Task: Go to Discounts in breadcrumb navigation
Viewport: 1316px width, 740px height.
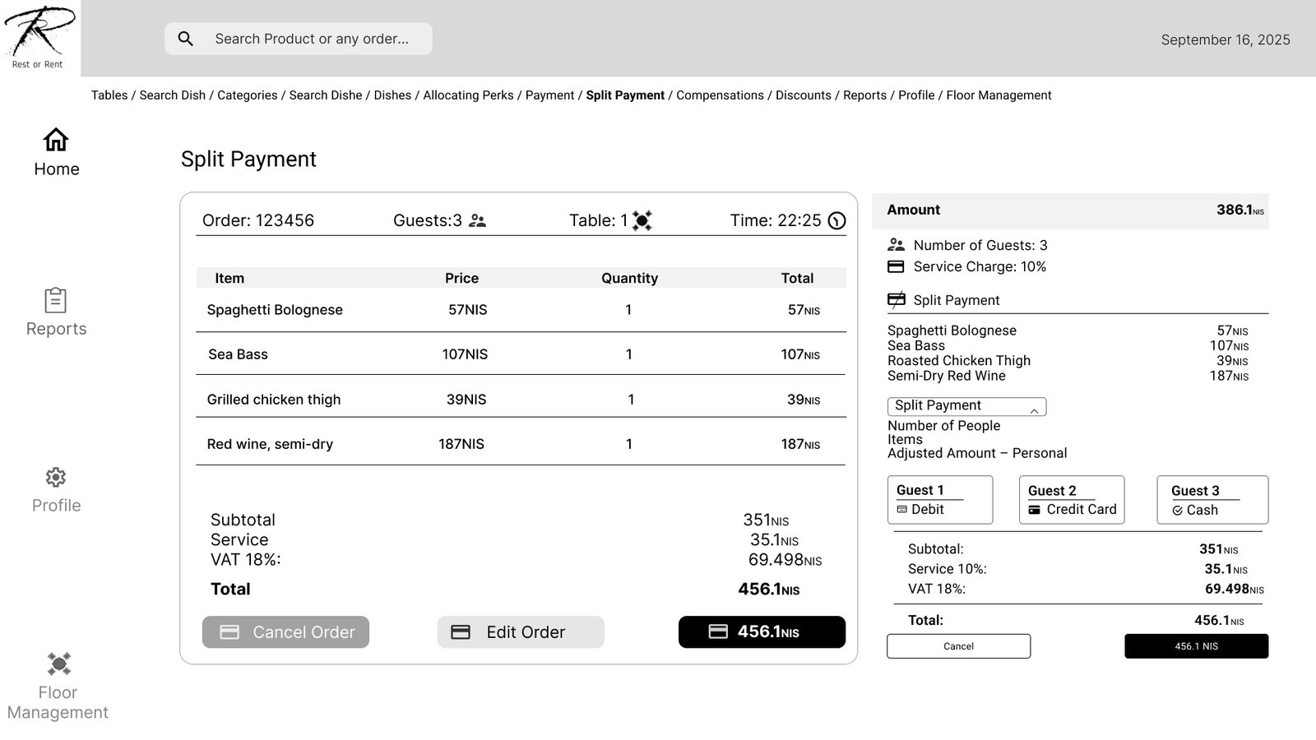Action: tap(803, 95)
